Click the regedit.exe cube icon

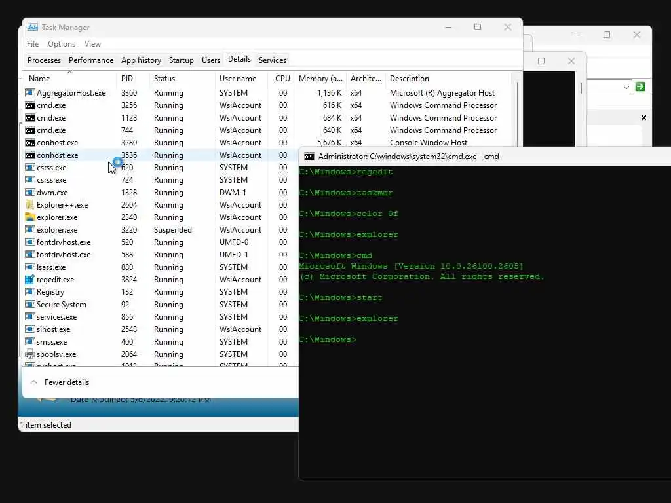[x=30, y=279]
